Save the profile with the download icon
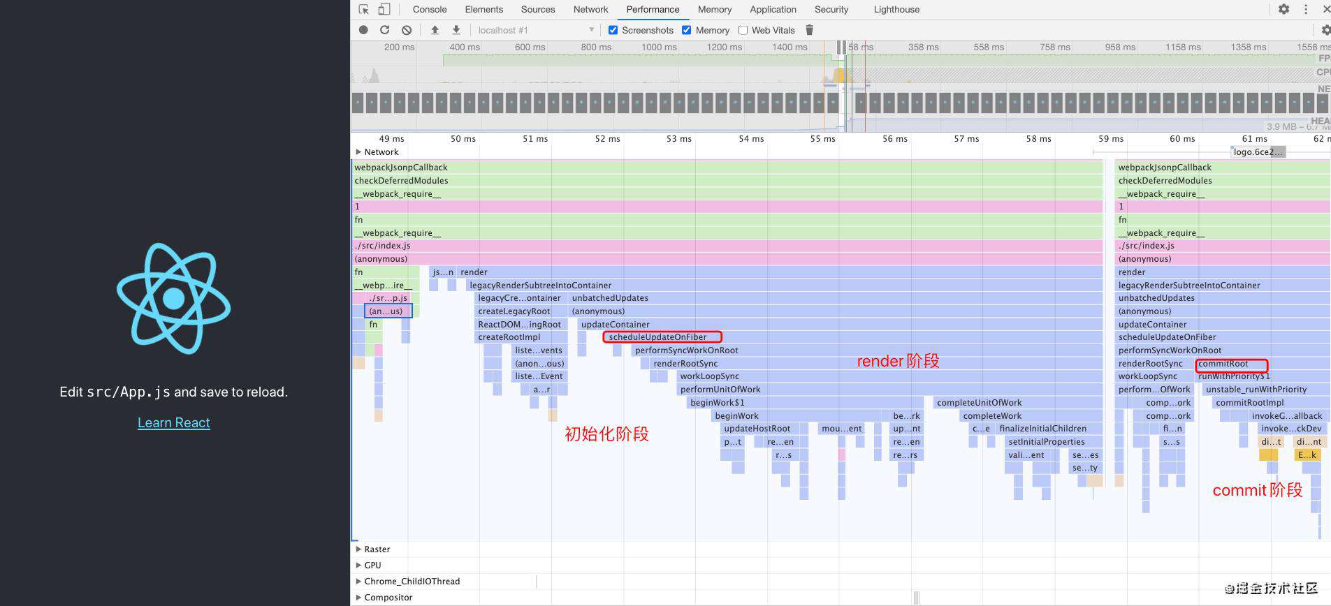This screenshot has height=606, width=1331. pos(456,30)
